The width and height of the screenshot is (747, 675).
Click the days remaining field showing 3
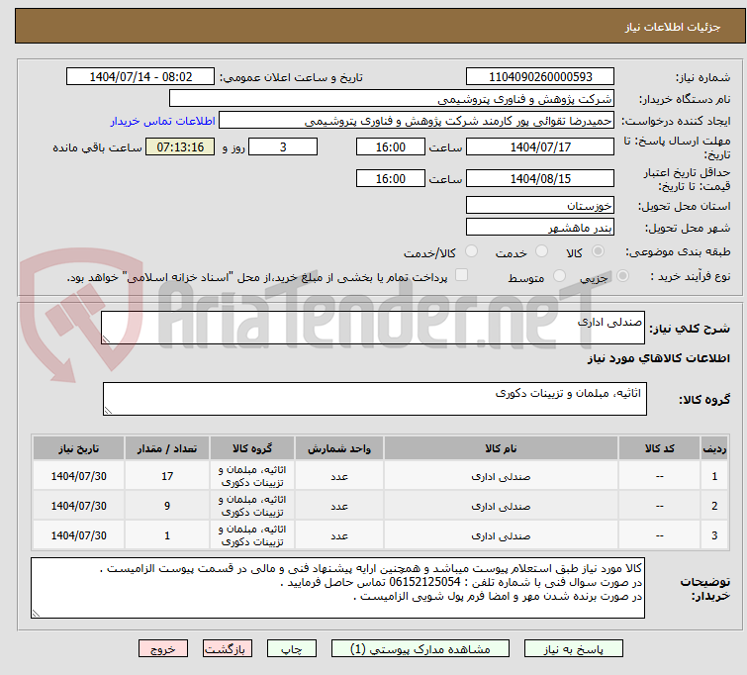coord(283,146)
